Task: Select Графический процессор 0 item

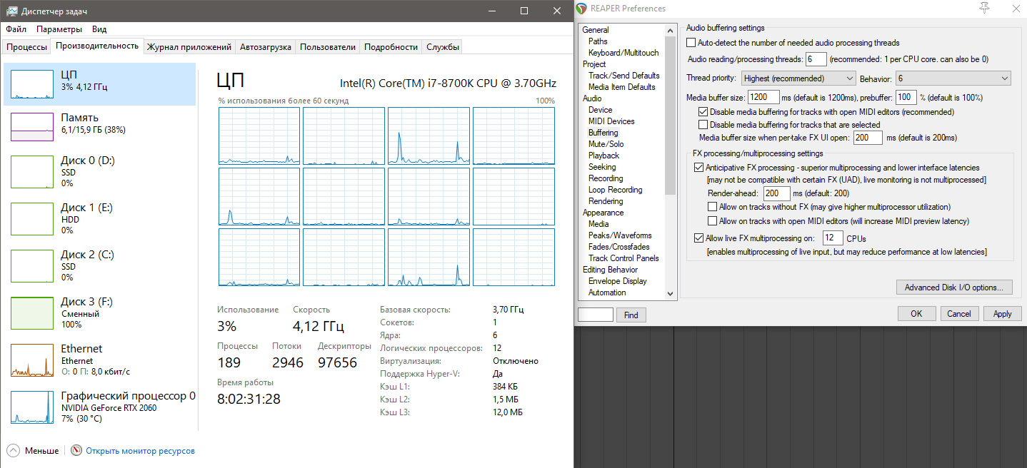Action: pos(99,407)
